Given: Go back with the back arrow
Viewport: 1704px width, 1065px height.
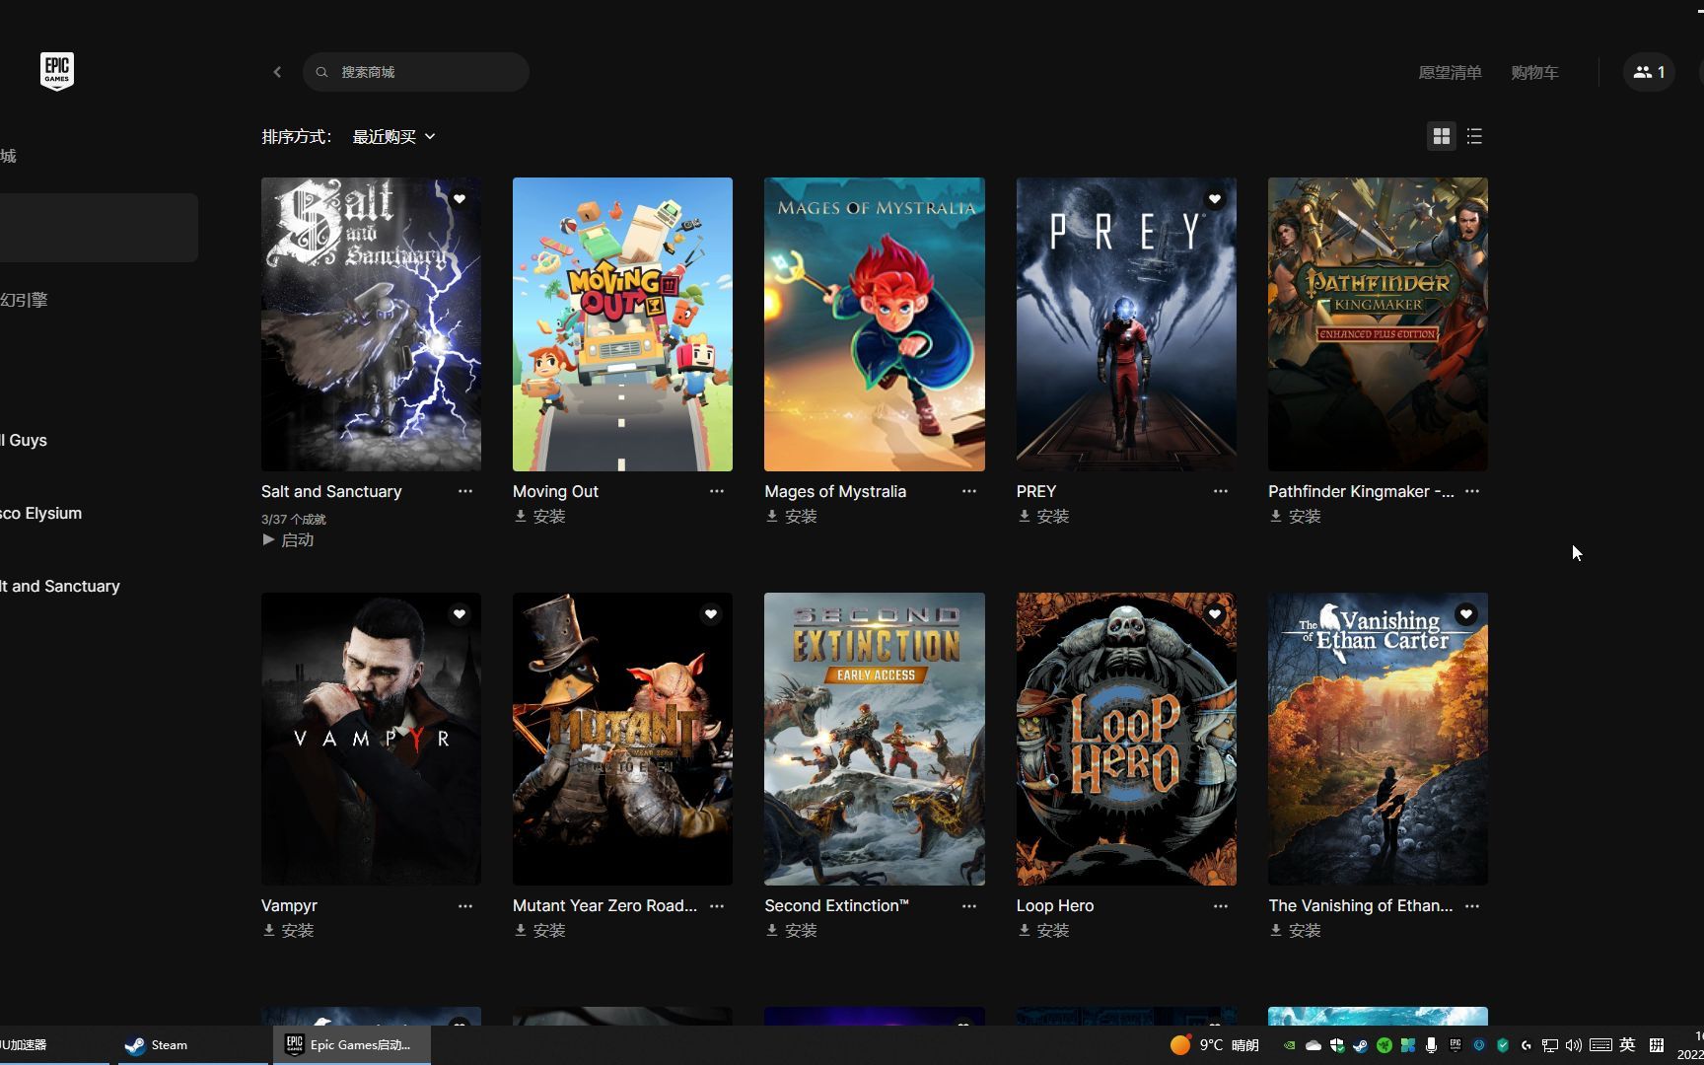Looking at the screenshot, I should tap(277, 72).
